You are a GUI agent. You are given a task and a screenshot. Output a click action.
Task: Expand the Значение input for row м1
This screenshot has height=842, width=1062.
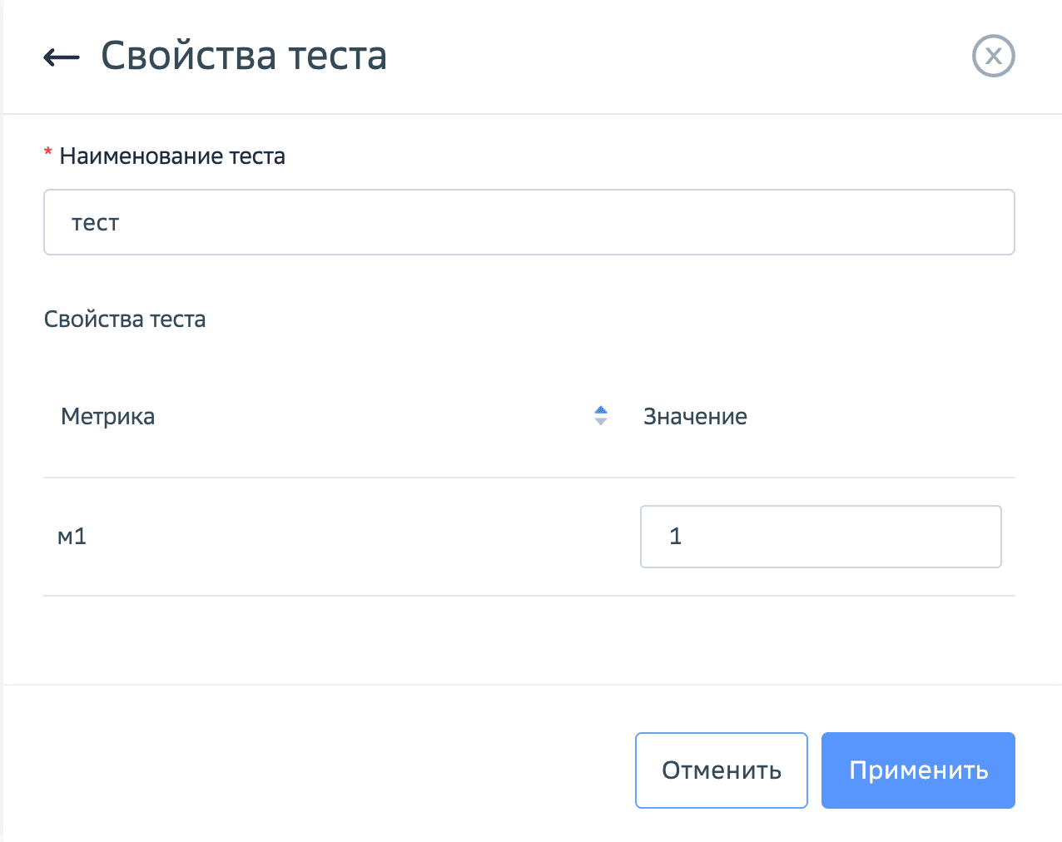821,537
